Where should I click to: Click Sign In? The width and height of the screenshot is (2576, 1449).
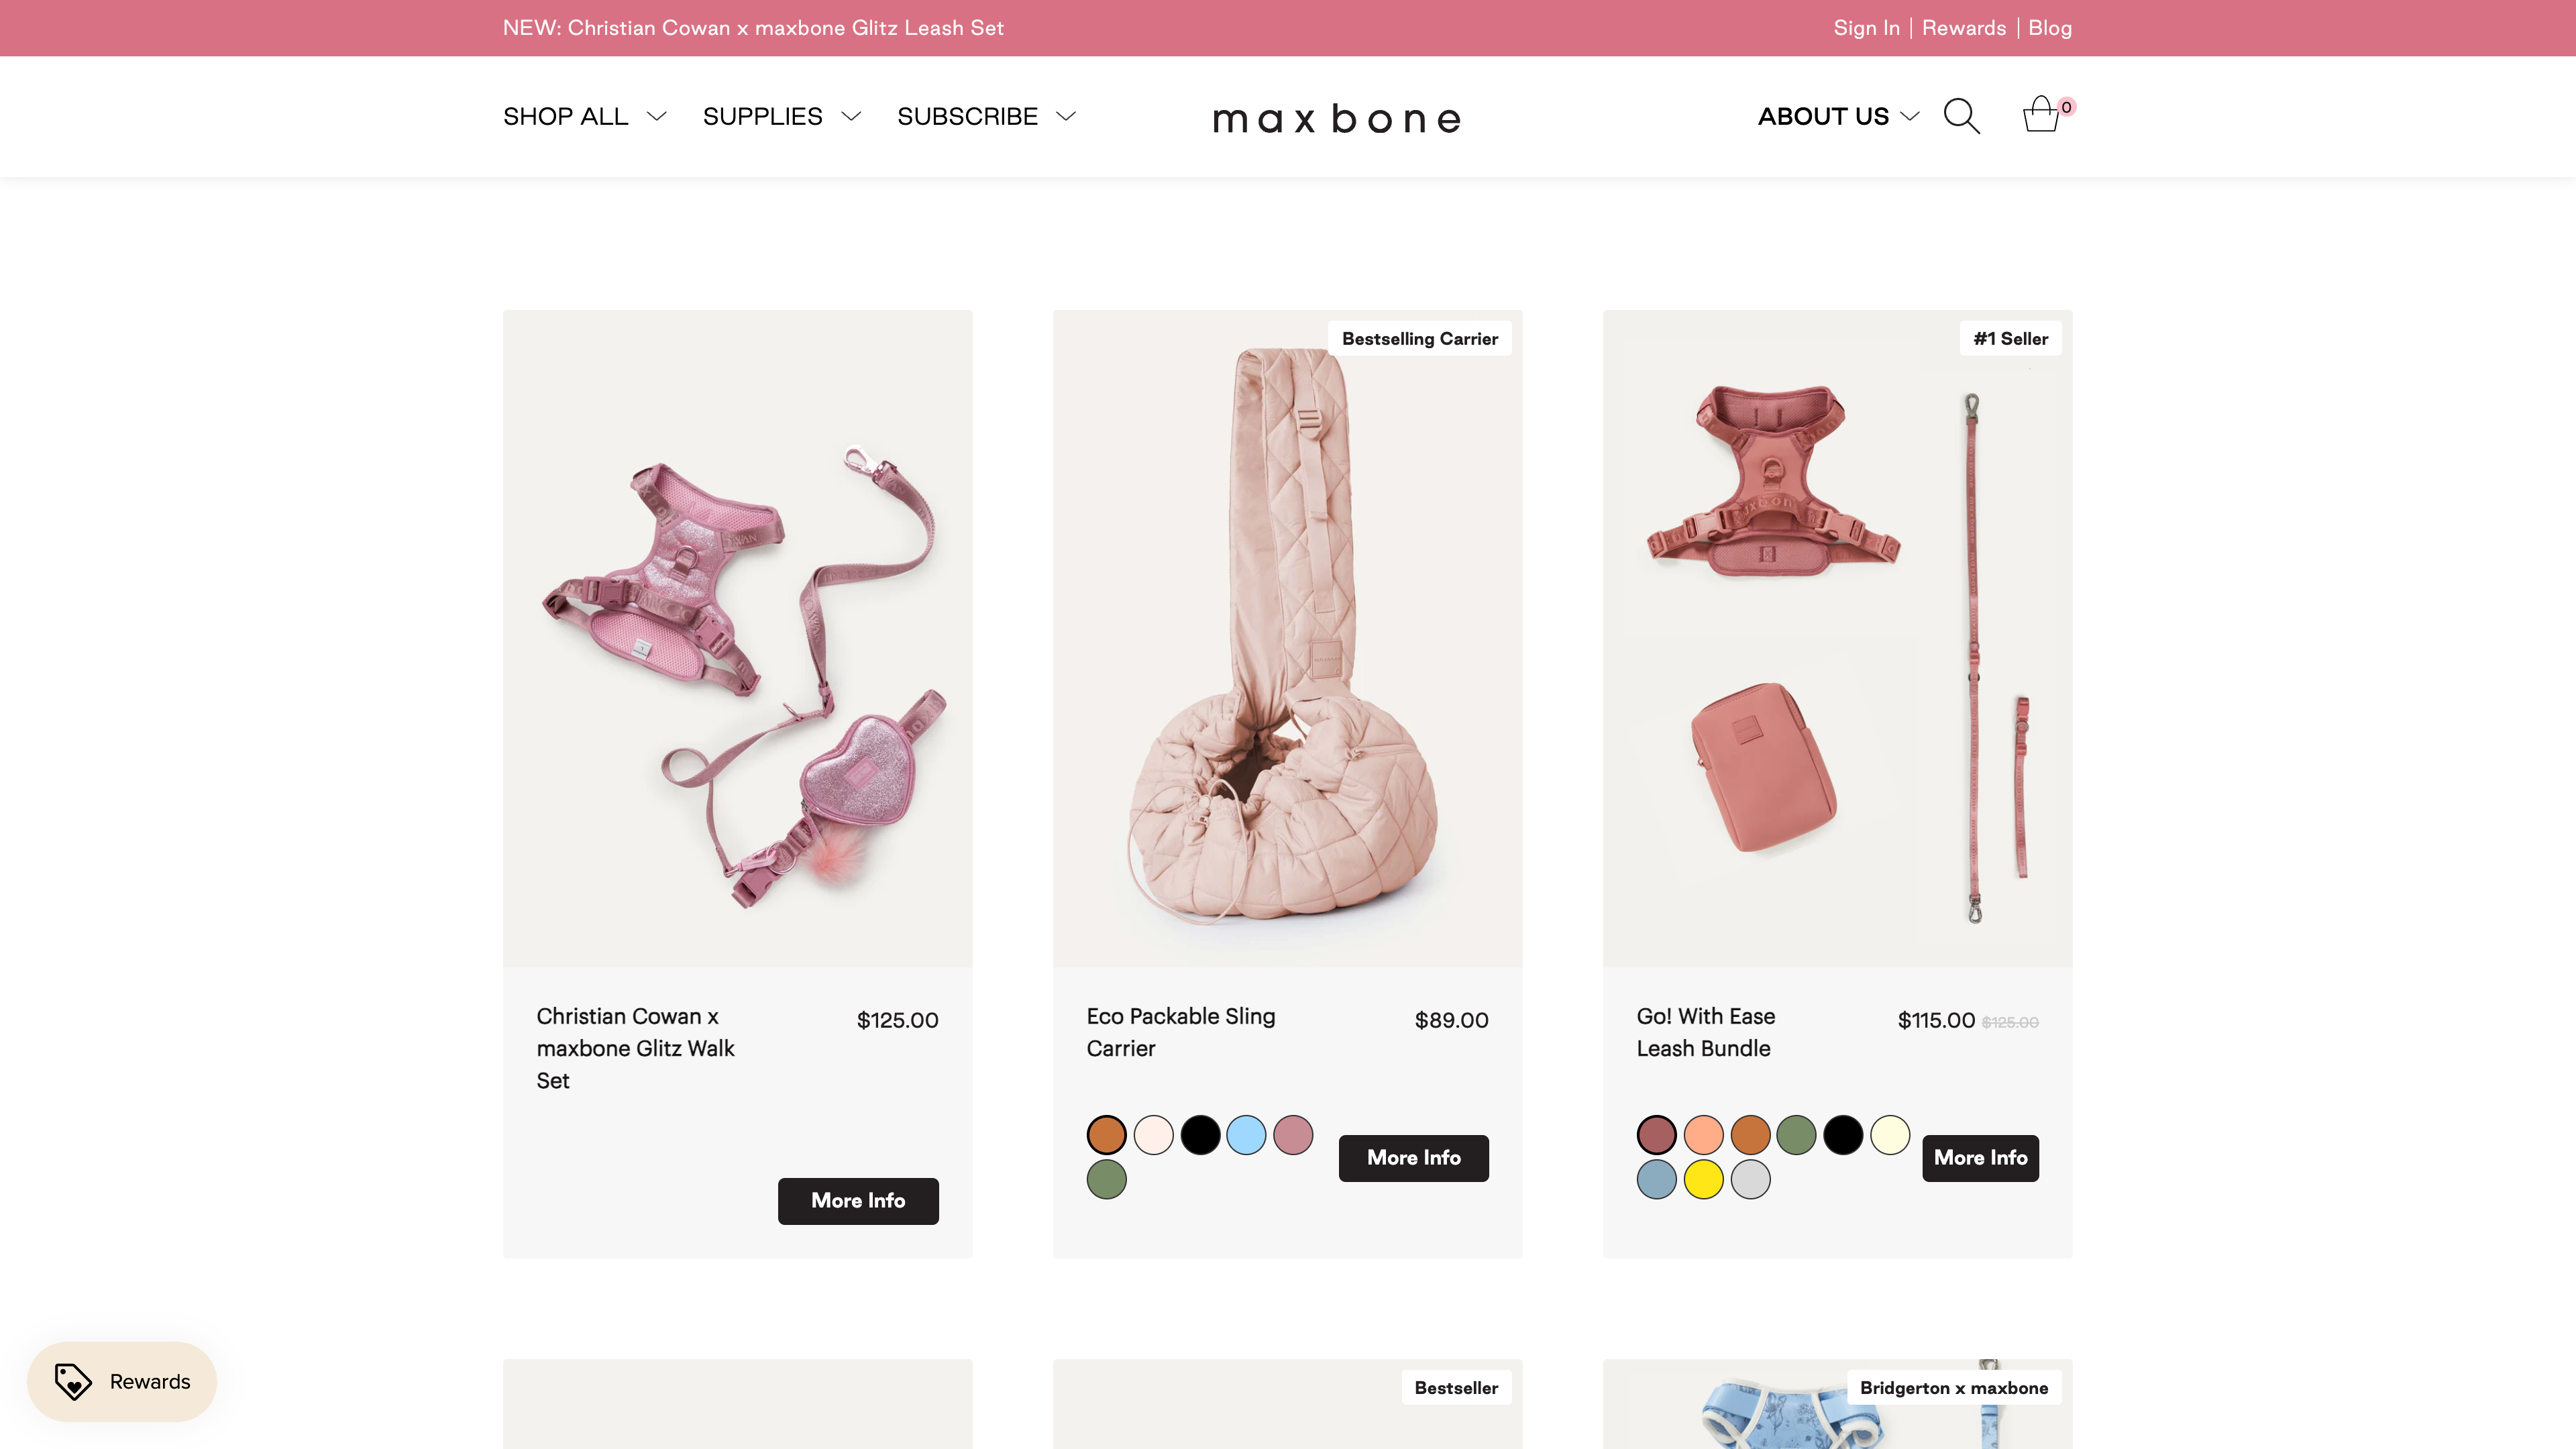[1866, 27]
